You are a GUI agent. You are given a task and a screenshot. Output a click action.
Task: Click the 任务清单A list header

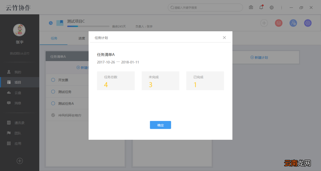coord(67,56)
